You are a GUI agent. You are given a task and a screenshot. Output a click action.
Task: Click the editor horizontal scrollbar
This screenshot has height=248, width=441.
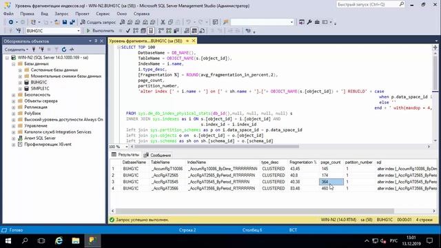click(x=216, y=147)
